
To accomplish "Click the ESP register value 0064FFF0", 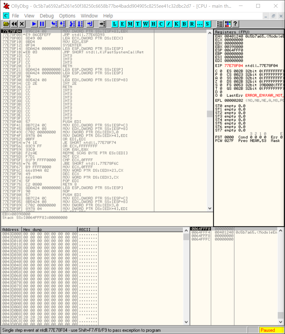I will click(234, 50).
